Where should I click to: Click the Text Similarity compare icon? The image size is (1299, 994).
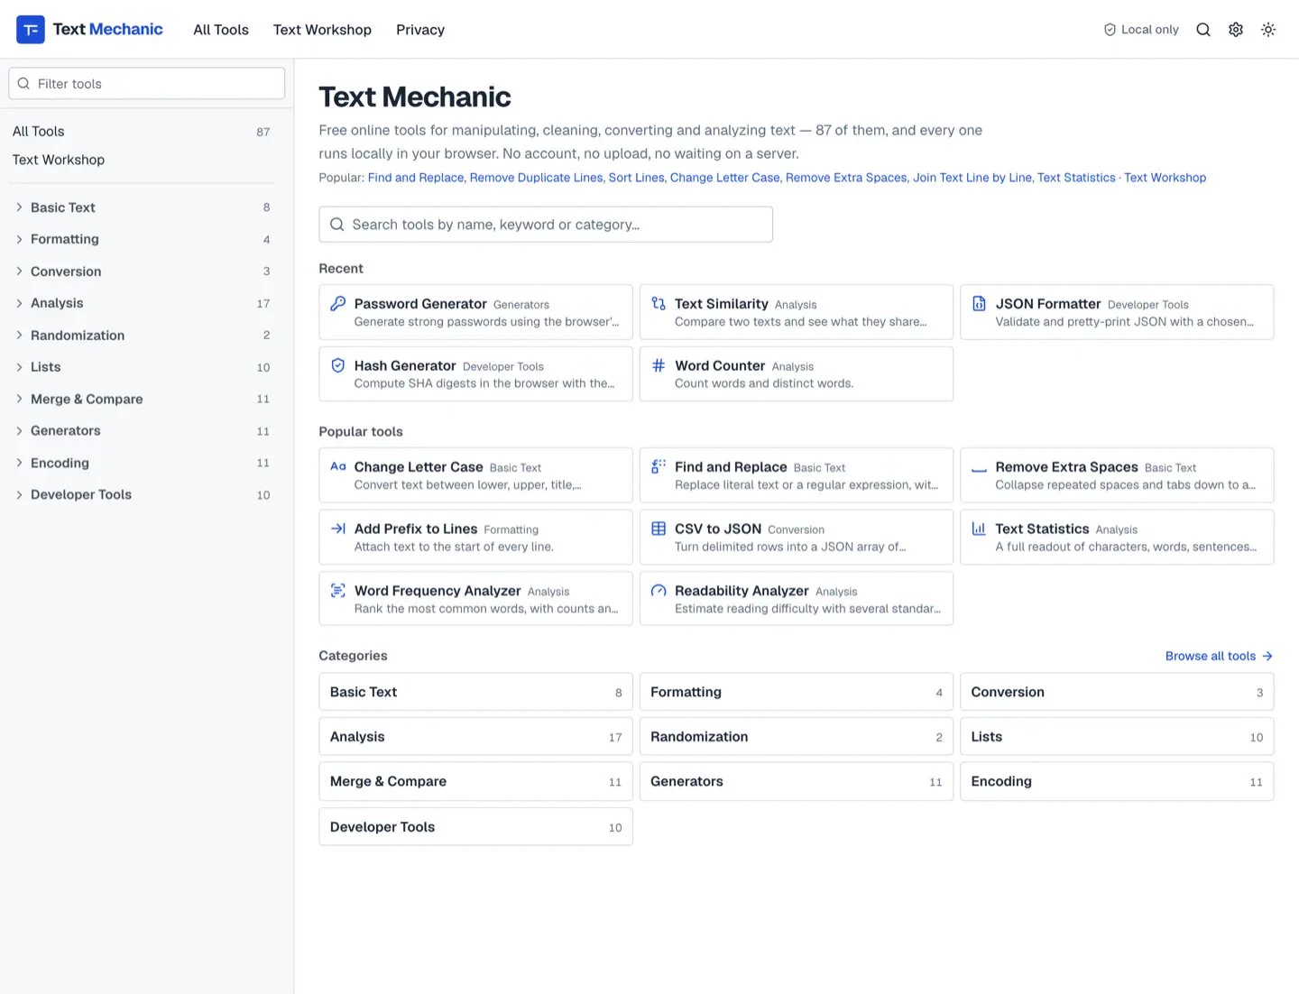[x=659, y=304]
